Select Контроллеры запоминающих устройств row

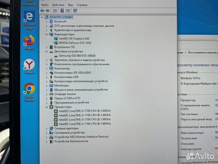81,81
